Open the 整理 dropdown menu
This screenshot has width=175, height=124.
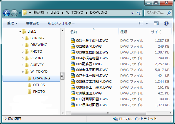tap(13, 23)
